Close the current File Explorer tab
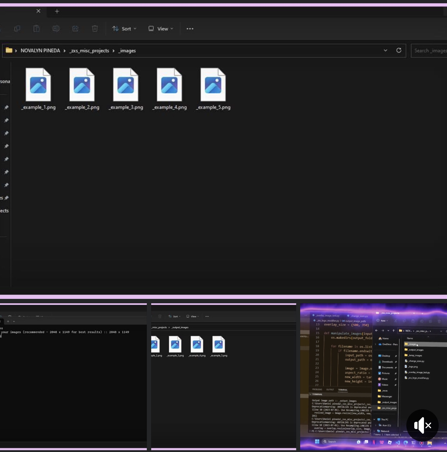Image resolution: width=447 pixels, height=452 pixels. (x=39, y=11)
